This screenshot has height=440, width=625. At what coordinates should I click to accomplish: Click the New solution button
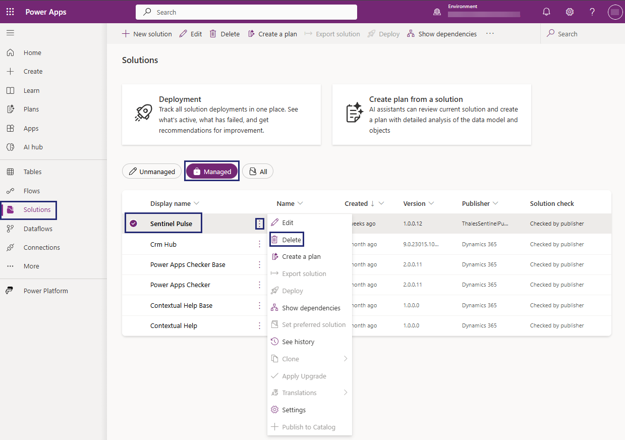147,34
